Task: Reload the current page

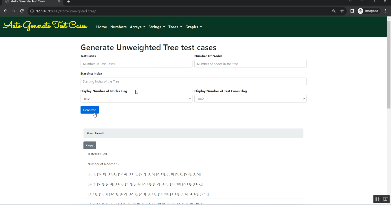Action: pyautogui.click(x=22, y=11)
